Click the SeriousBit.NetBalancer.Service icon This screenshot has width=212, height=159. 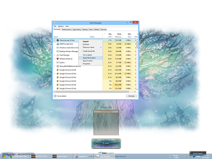[57, 66]
